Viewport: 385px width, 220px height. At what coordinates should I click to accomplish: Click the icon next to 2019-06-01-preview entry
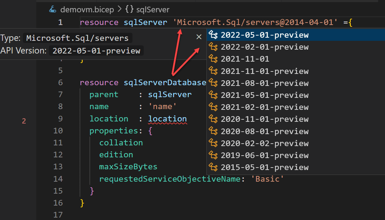coord(213,155)
